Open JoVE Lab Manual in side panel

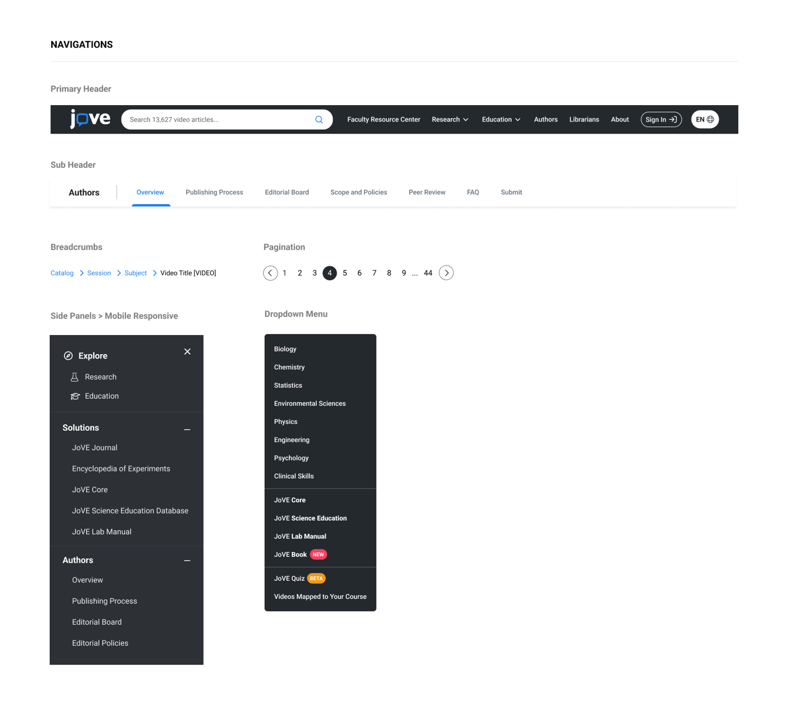click(102, 532)
